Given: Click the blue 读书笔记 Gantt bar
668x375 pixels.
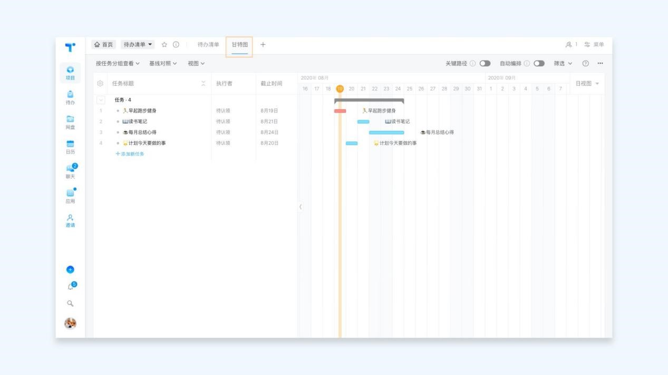Looking at the screenshot, I should (363, 121).
